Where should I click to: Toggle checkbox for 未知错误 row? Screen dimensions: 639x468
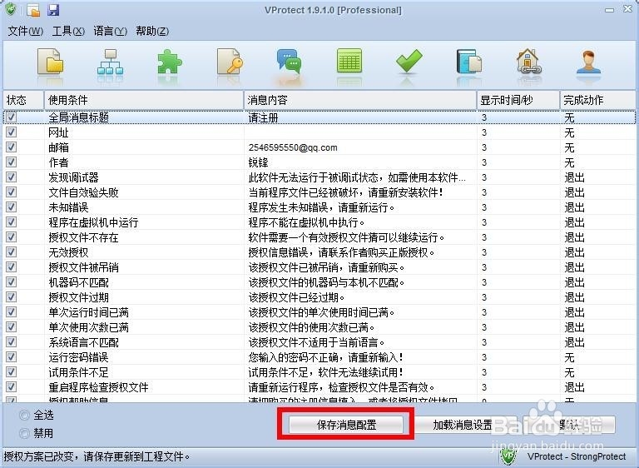click(x=12, y=207)
